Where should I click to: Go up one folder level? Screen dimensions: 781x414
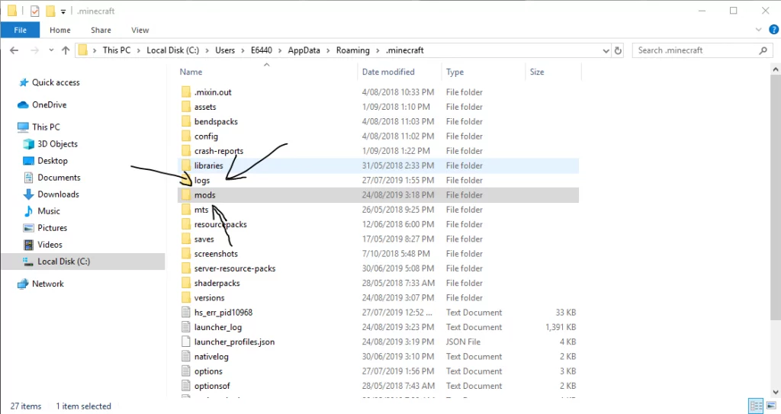tap(66, 50)
